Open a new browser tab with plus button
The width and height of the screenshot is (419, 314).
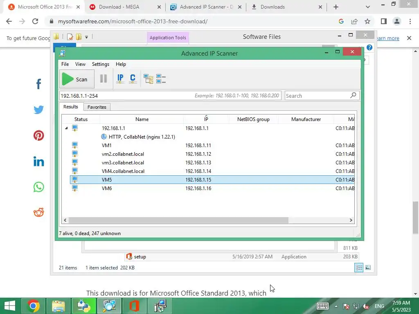point(336,7)
